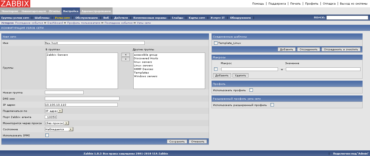Switch to Настройка tab

[71, 11]
